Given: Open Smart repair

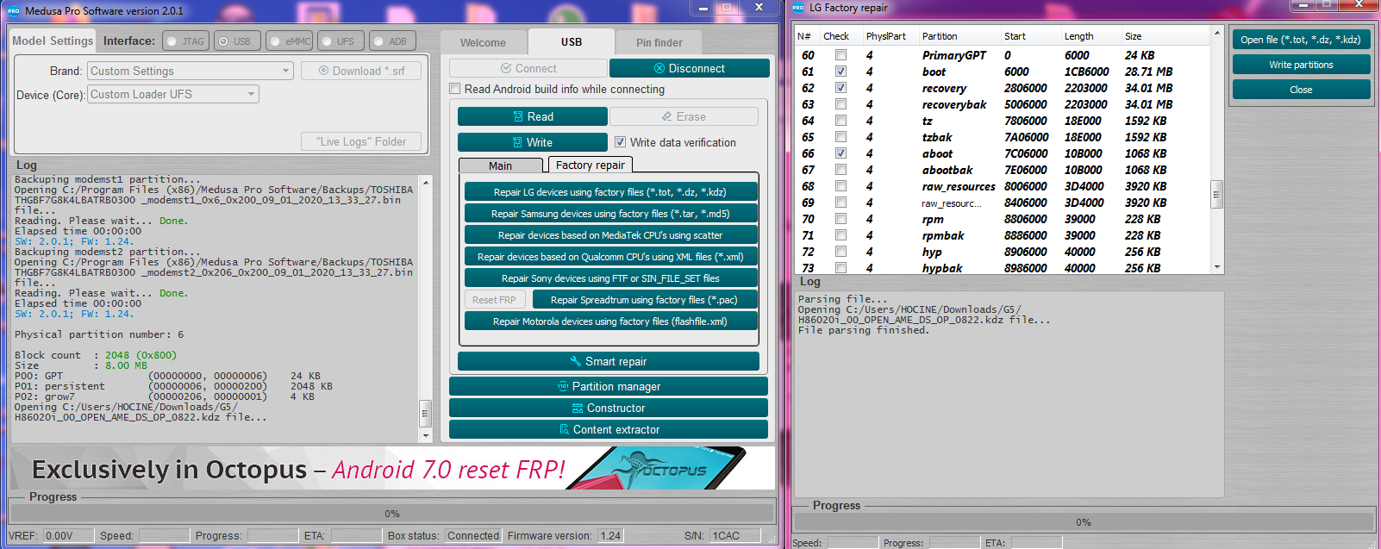Looking at the screenshot, I should tap(608, 361).
